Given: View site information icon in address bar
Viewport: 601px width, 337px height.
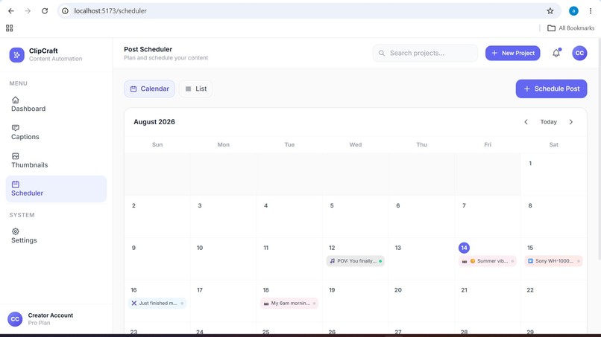Looking at the screenshot, I should (x=65, y=10).
